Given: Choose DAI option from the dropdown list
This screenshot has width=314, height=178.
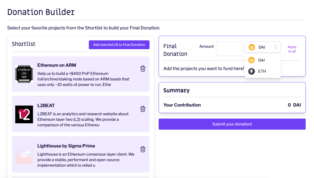Looking at the screenshot, I should (263, 60).
